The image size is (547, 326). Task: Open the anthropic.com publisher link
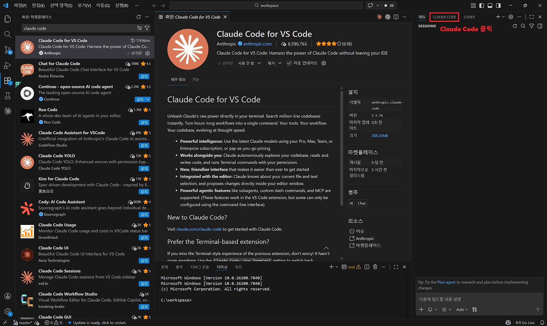[x=257, y=44]
